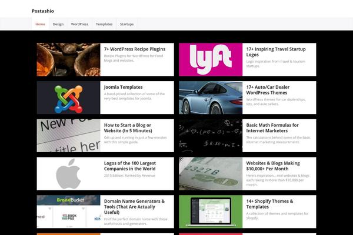Click the money banknote thumbnail

tap(211, 174)
